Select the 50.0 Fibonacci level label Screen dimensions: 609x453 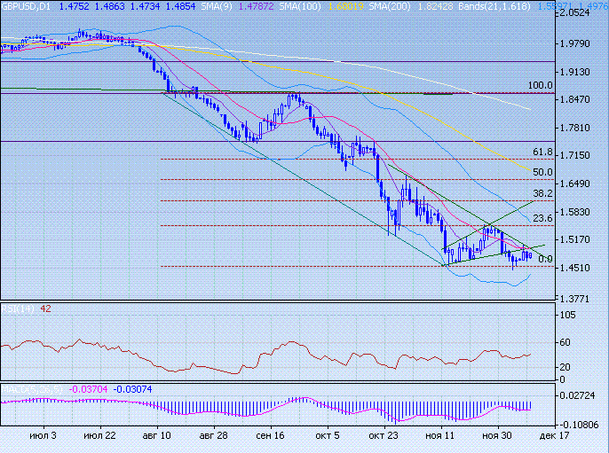pyautogui.click(x=542, y=173)
